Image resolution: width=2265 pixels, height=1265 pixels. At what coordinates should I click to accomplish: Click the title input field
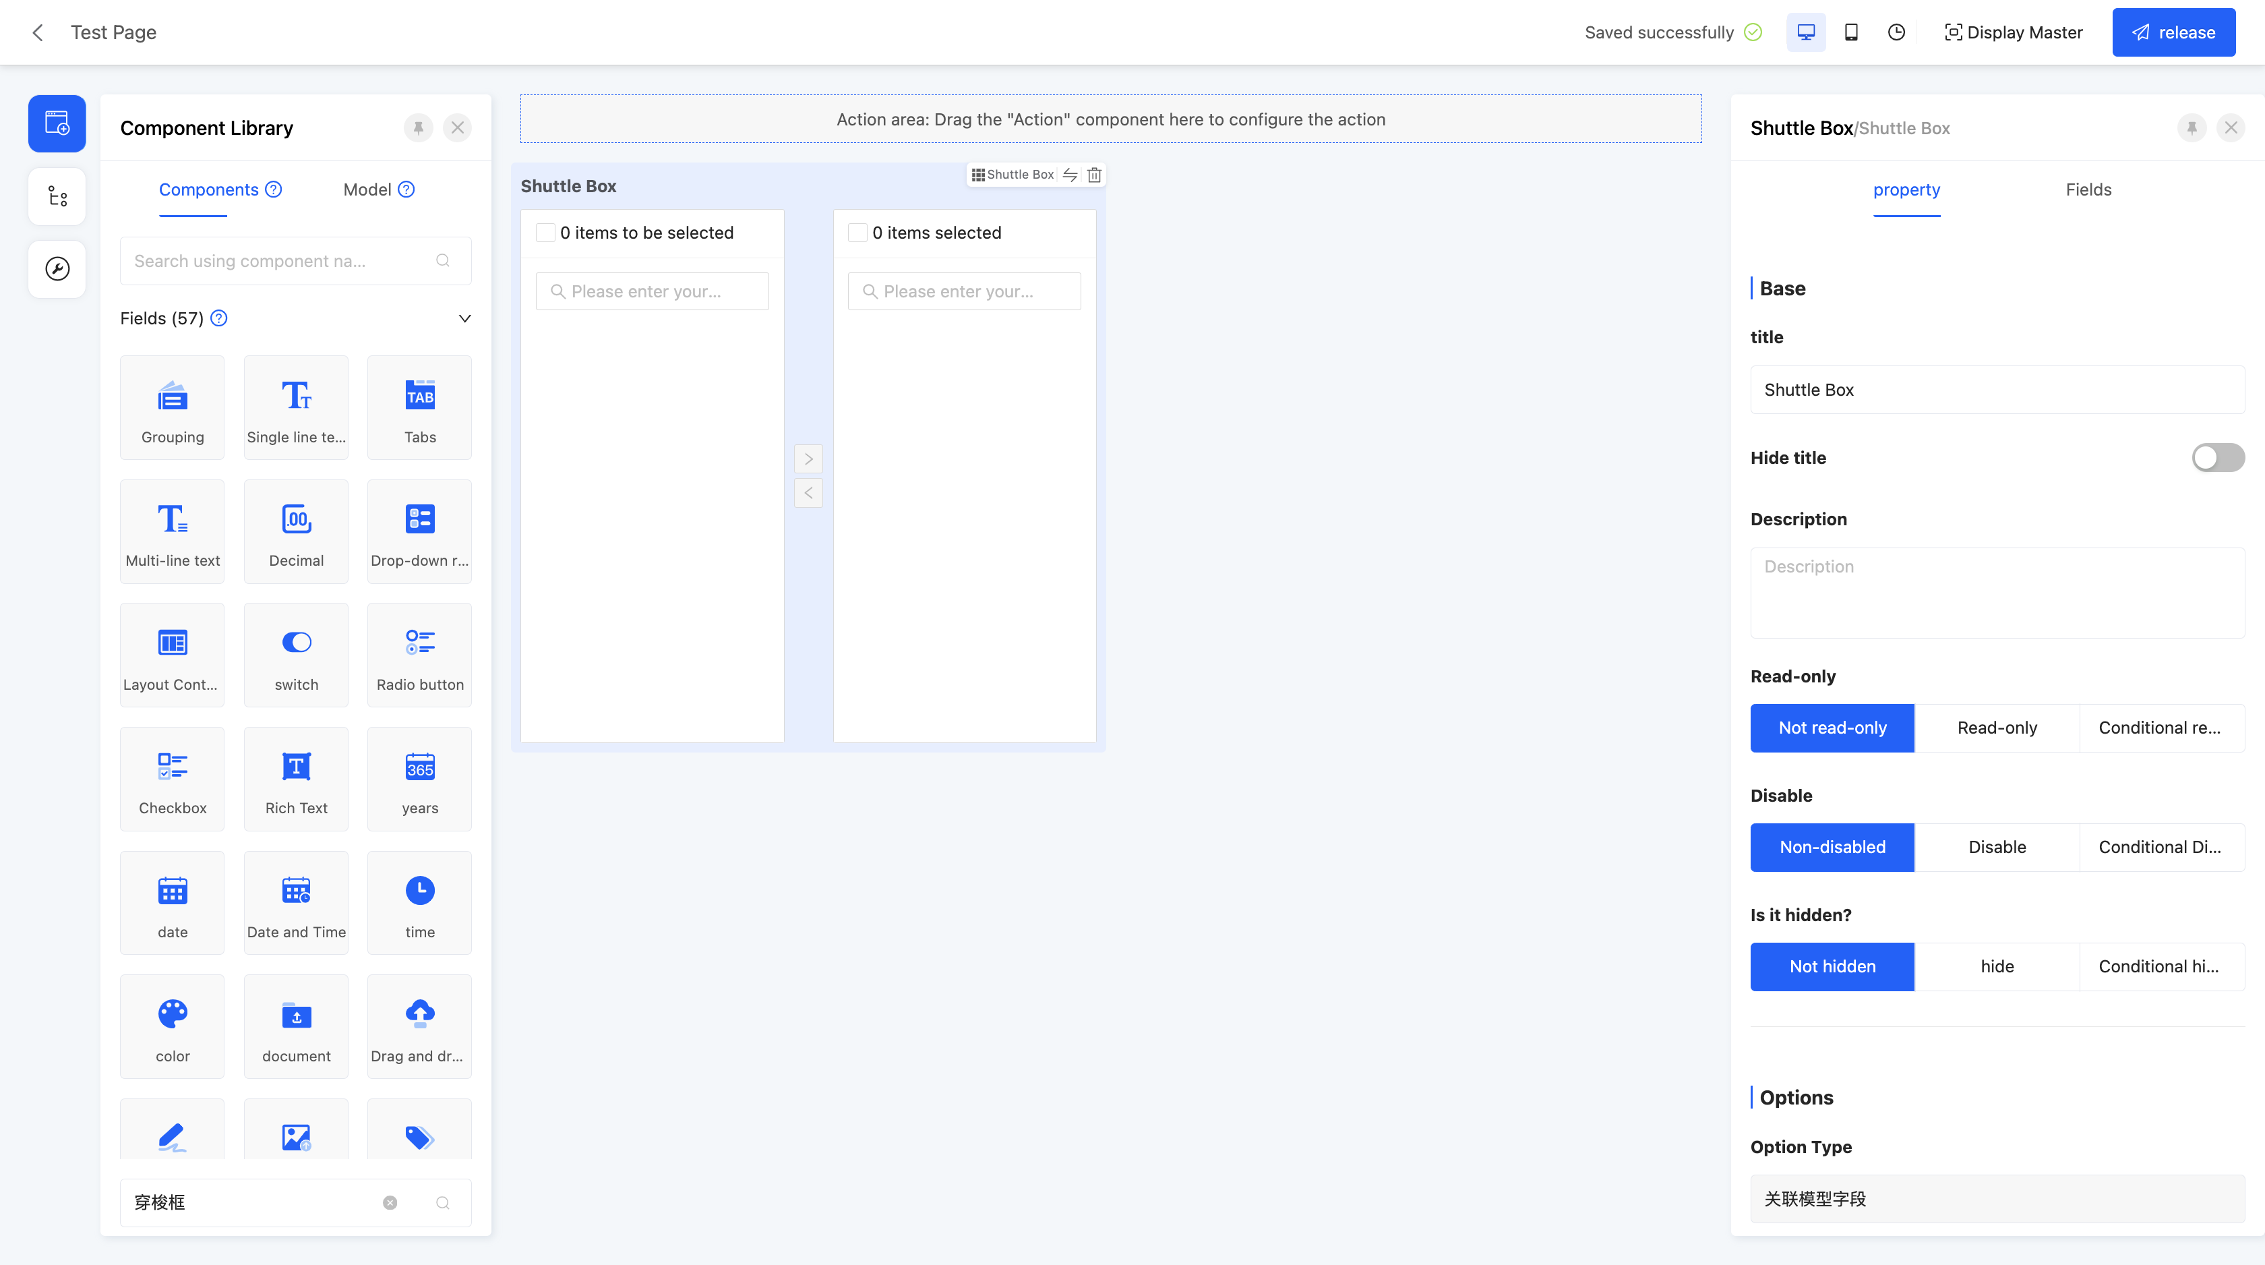tap(1996, 390)
